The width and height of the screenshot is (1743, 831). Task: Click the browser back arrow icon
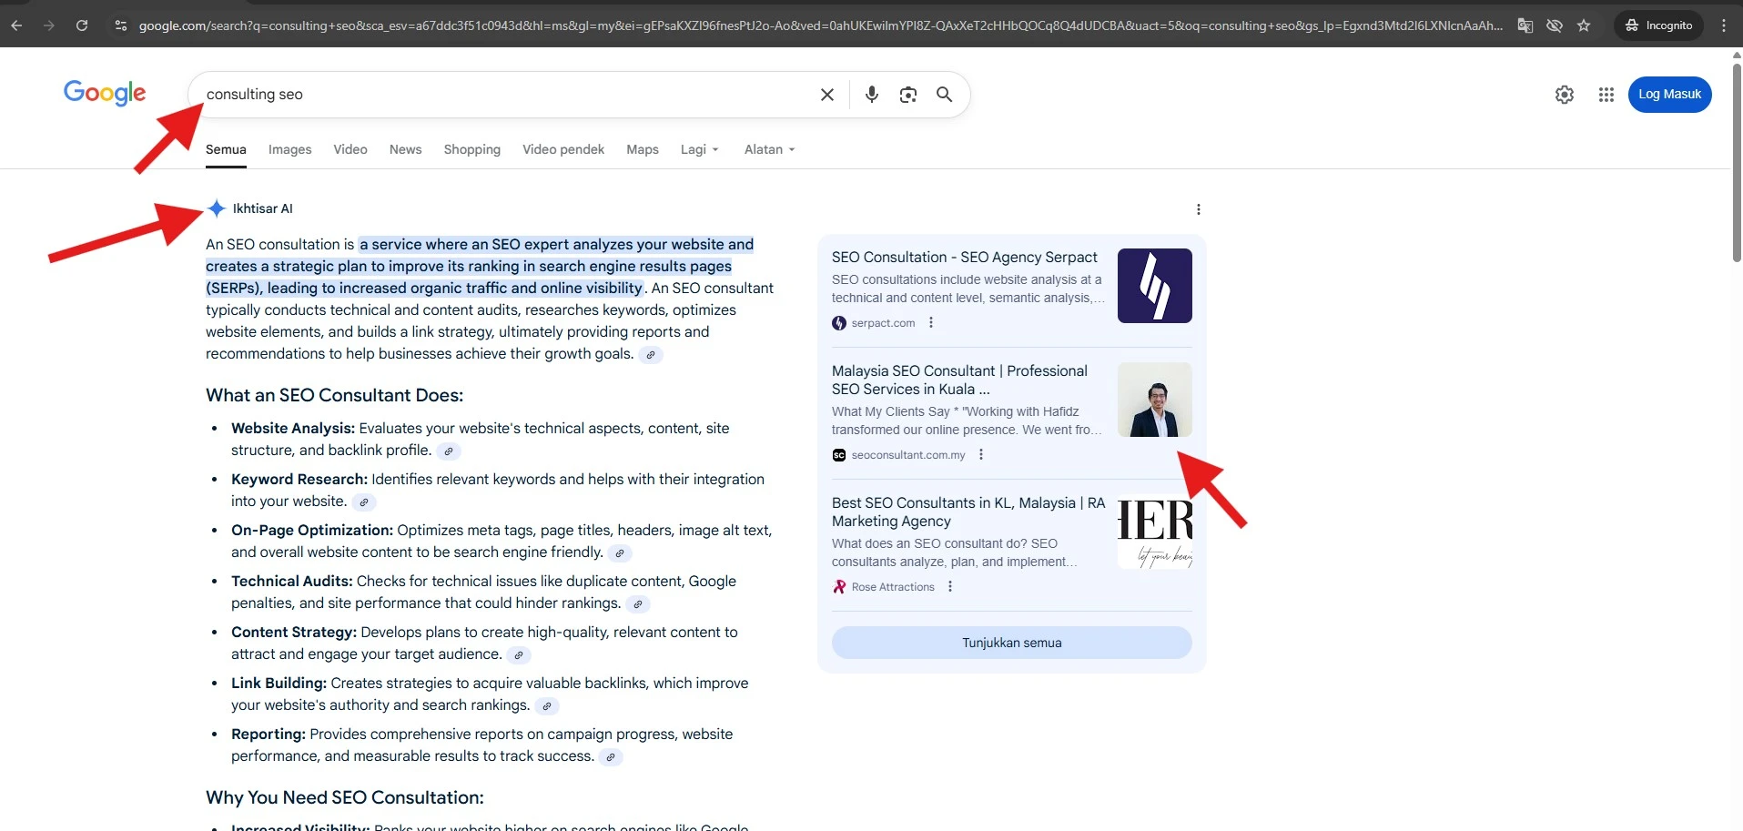16,25
